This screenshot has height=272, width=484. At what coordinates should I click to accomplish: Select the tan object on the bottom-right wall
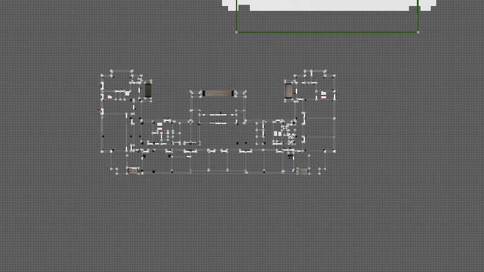click(x=303, y=171)
